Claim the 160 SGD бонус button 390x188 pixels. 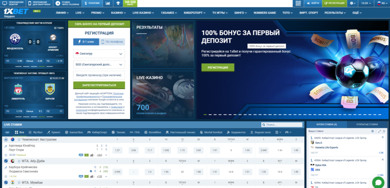130,3
